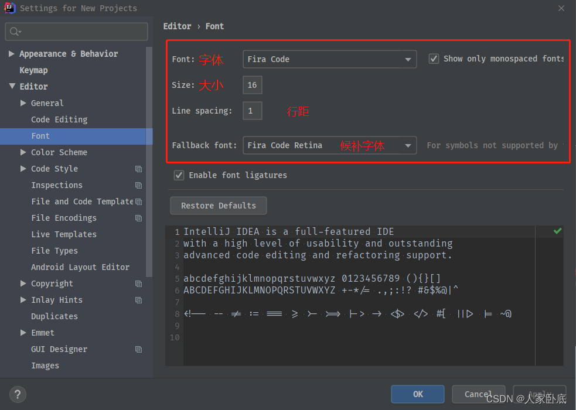Click preview line 8 with ligature symbols
The height and width of the screenshot is (410, 576).
coord(347,314)
